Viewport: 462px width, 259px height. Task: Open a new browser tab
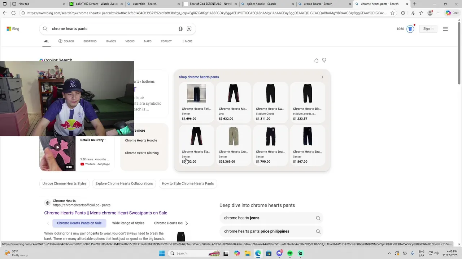(415, 4)
